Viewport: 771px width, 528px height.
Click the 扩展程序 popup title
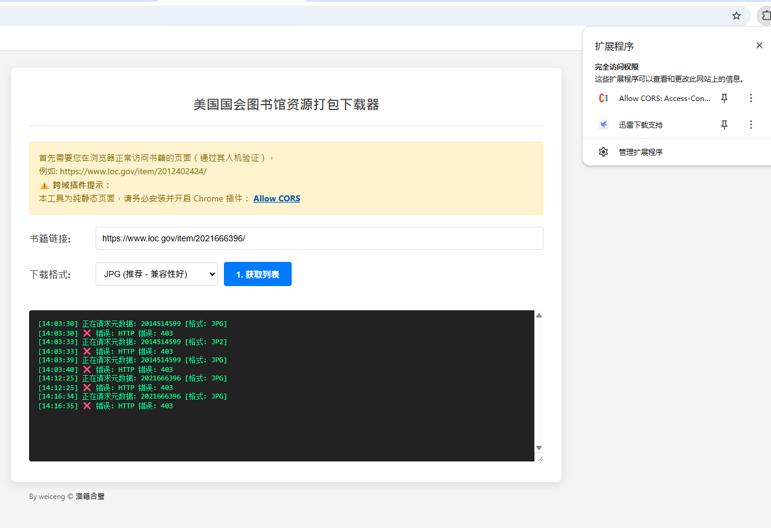click(614, 46)
